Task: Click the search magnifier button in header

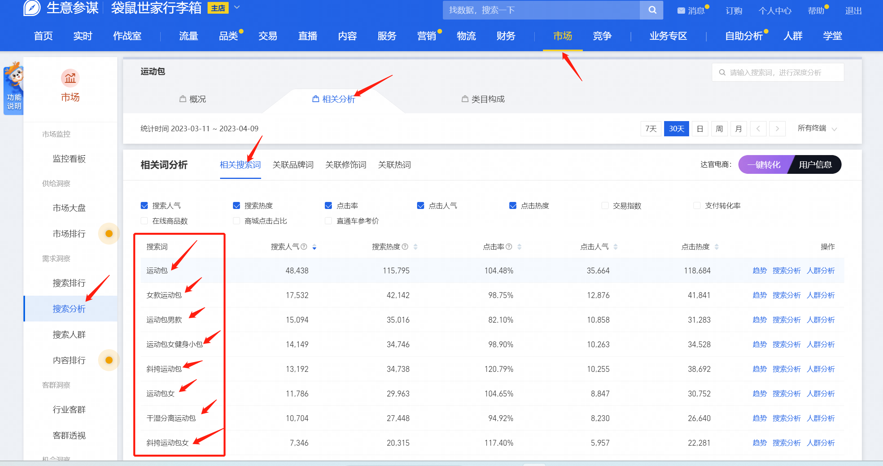Action: tap(652, 10)
